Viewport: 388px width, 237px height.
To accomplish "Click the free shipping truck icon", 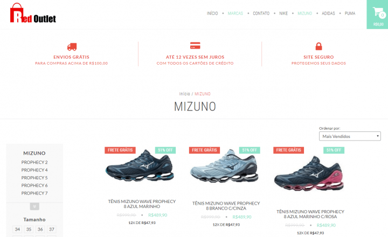I will pos(72,47).
